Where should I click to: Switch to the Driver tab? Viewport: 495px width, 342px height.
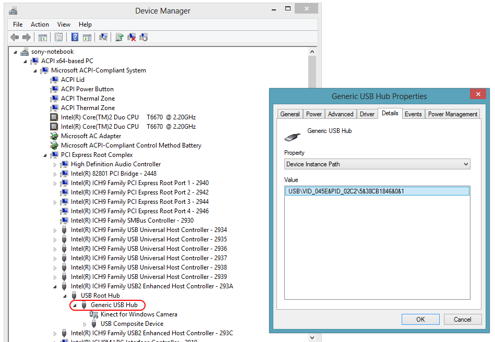(x=367, y=114)
